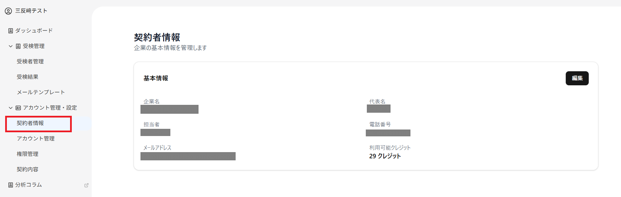Select the 契約内容 menu item
The height and width of the screenshot is (197, 621).
click(x=27, y=170)
